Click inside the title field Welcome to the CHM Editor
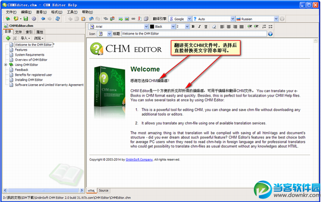Viewport: 321px width, 202px height. (194, 34)
